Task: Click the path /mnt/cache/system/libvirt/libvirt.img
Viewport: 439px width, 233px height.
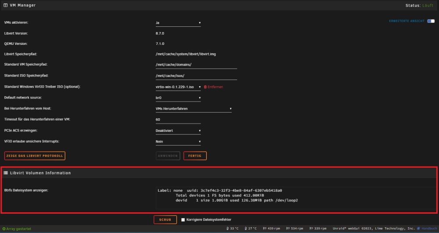Action: (186, 54)
